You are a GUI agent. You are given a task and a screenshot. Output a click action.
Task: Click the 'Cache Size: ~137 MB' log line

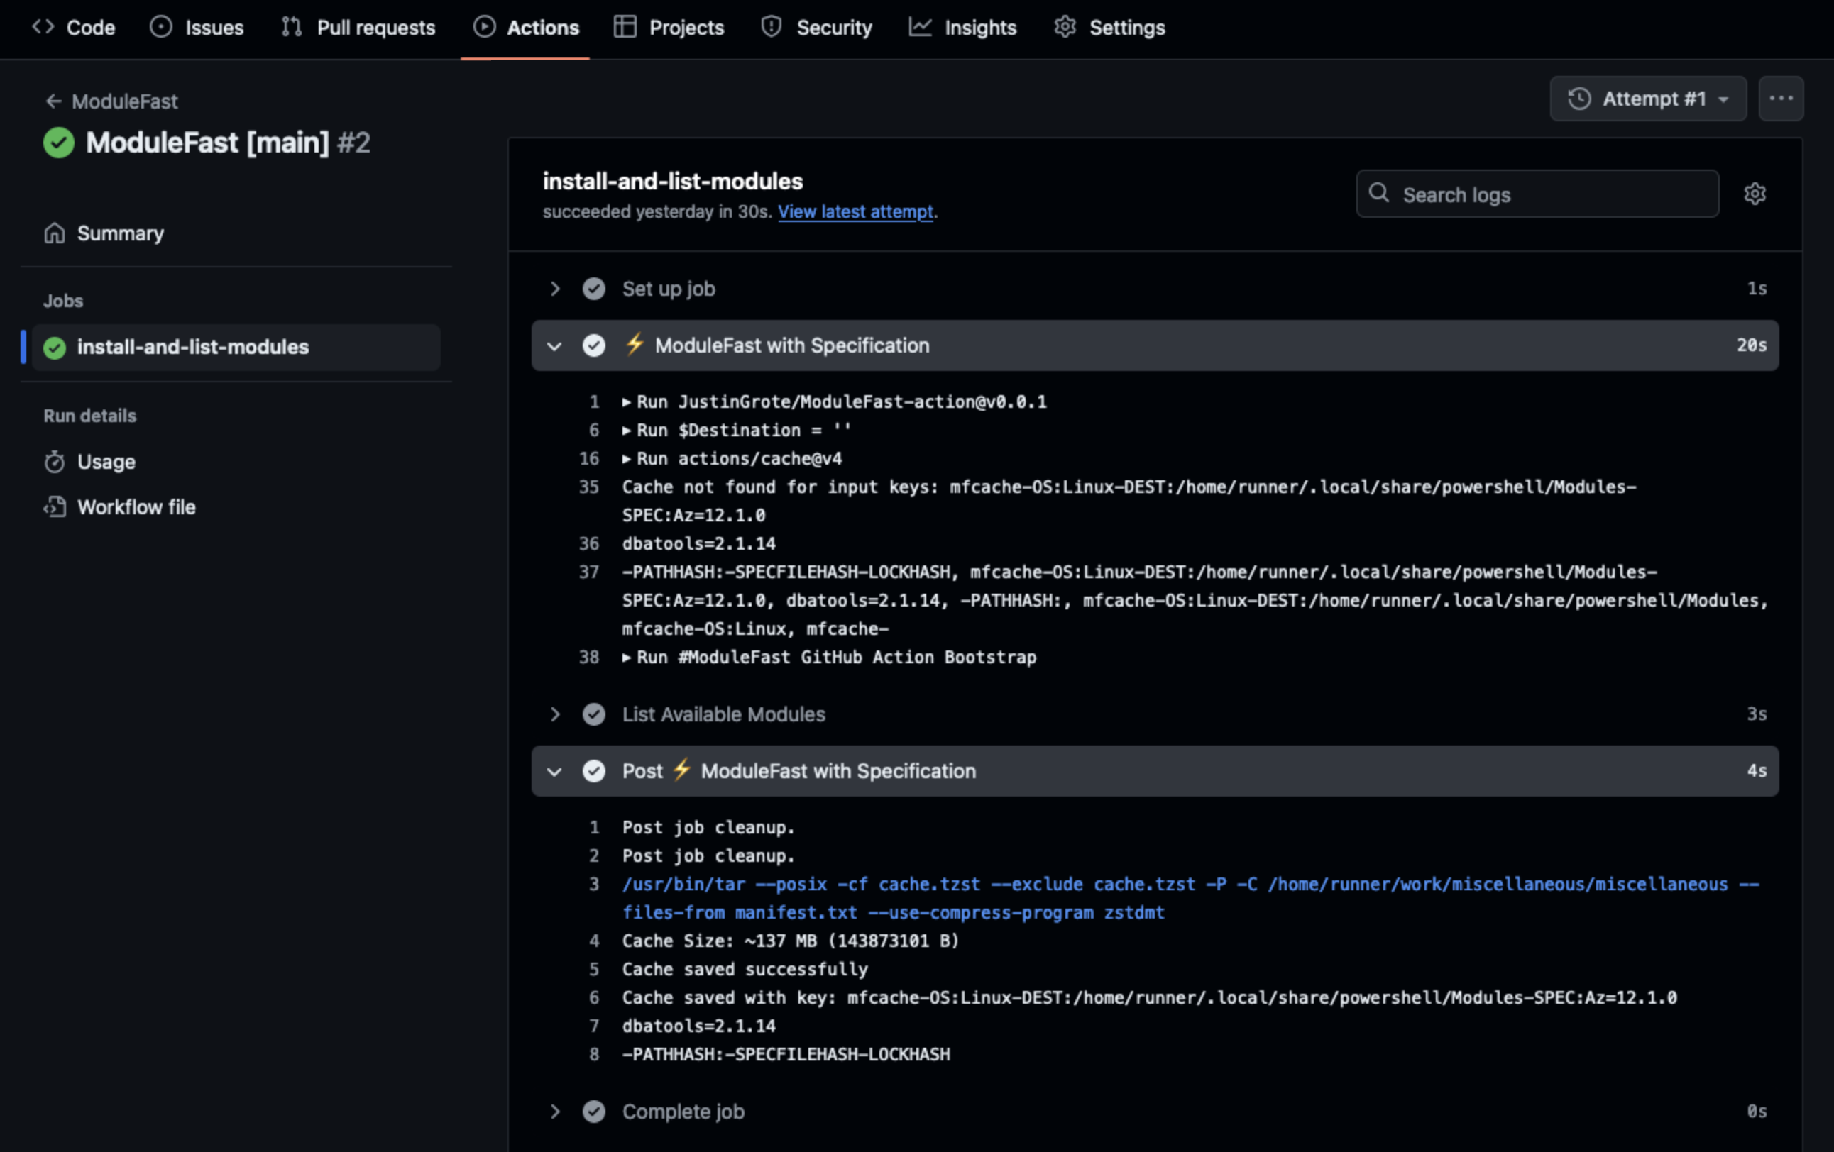[791, 941]
